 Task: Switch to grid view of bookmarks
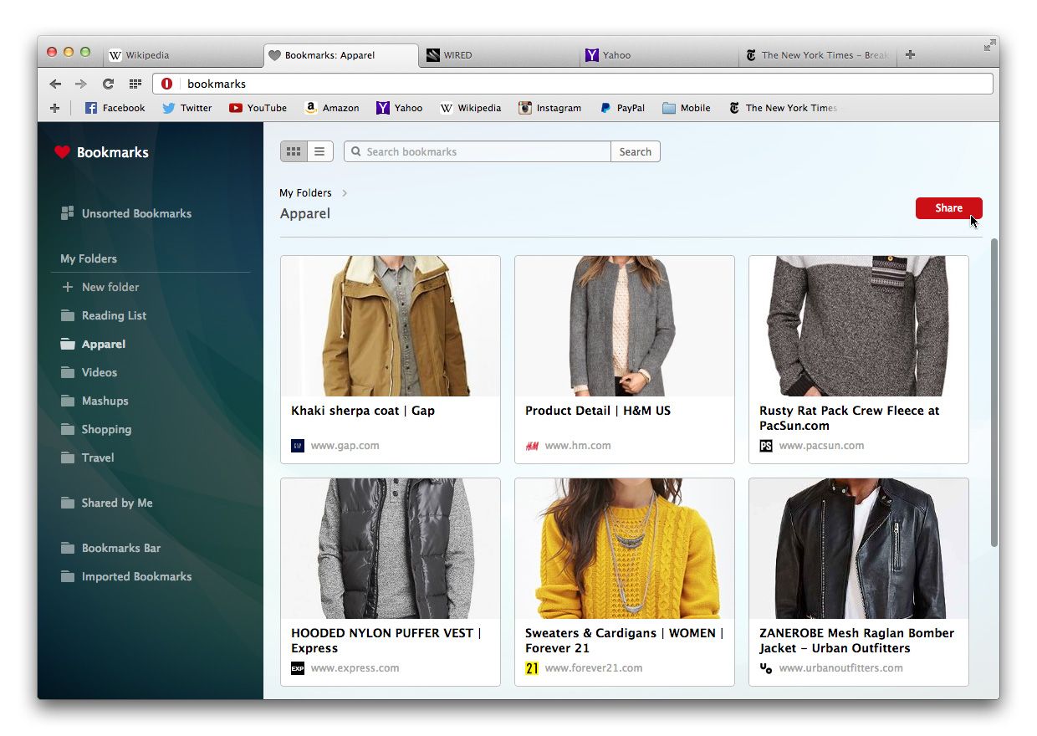(294, 151)
